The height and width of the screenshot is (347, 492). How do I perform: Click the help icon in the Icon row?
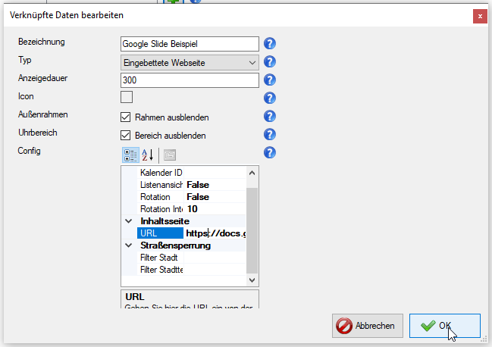click(x=269, y=98)
